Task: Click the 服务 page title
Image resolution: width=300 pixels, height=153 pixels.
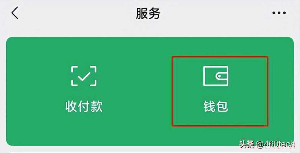Action: point(148,13)
